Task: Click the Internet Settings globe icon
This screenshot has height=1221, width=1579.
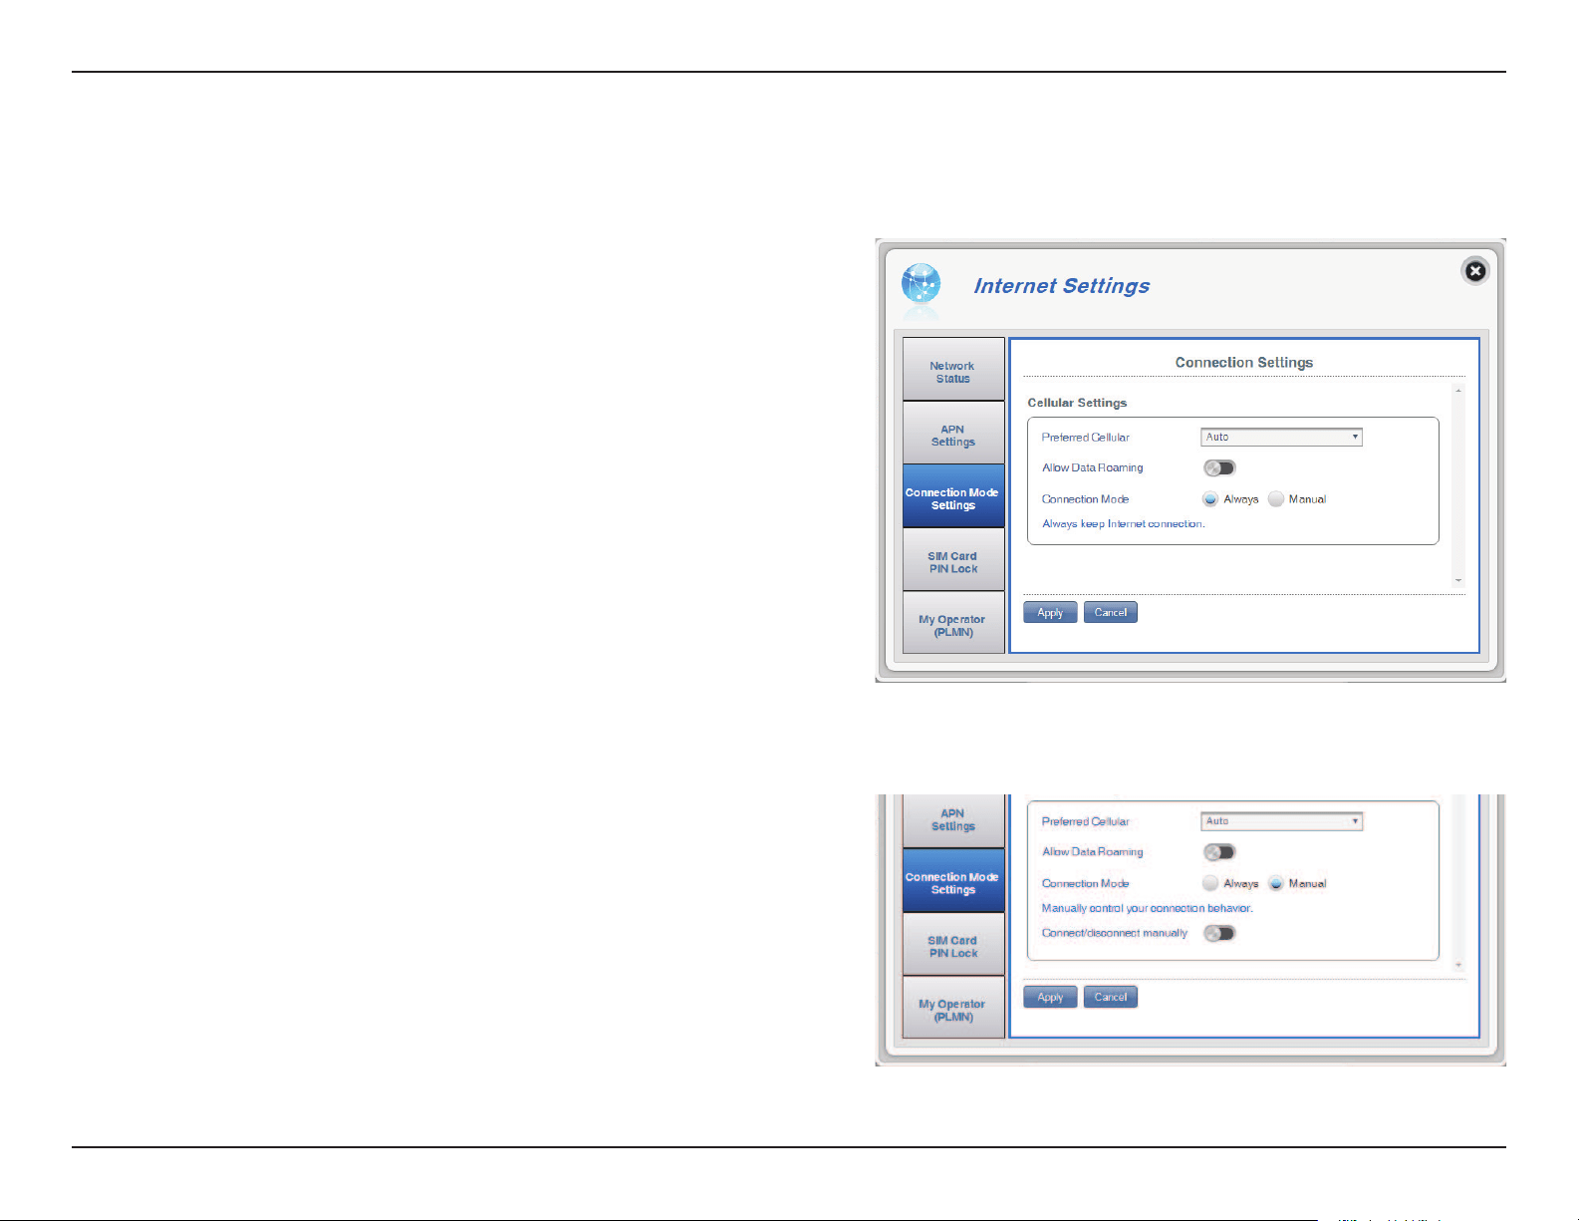Action: [x=921, y=284]
